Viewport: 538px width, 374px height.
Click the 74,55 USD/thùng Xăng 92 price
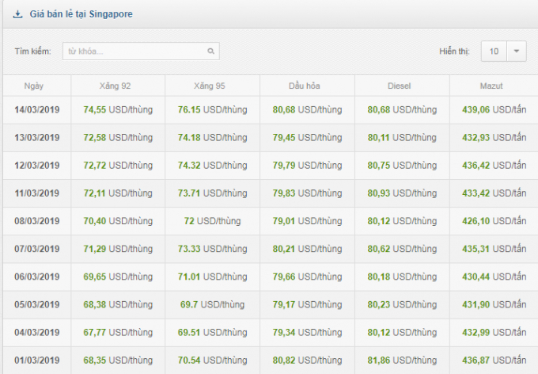[118, 110]
